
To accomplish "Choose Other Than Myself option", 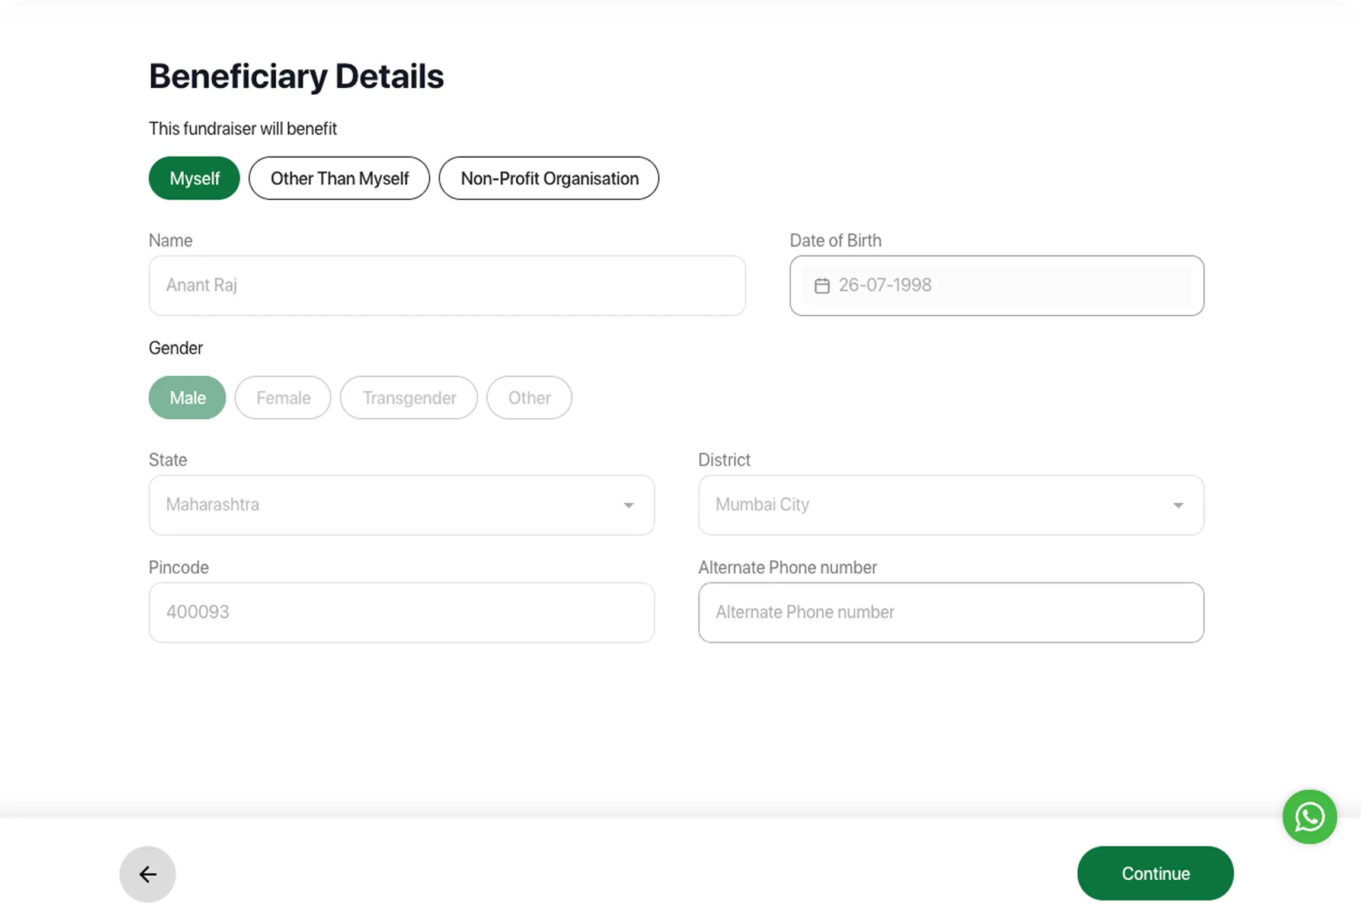I will (339, 178).
